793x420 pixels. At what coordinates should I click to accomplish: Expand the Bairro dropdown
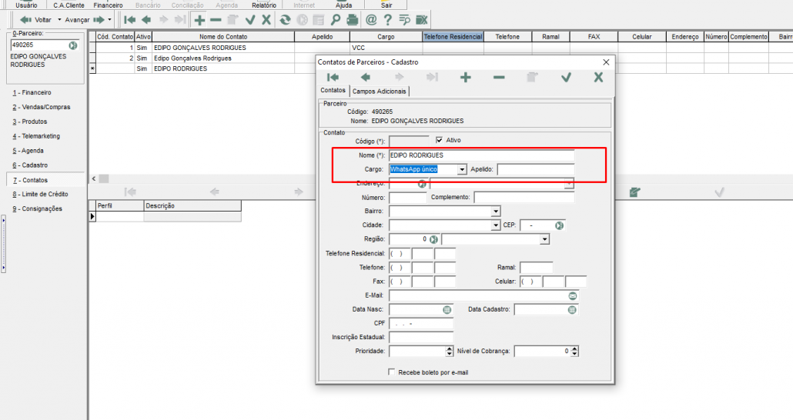click(x=495, y=212)
